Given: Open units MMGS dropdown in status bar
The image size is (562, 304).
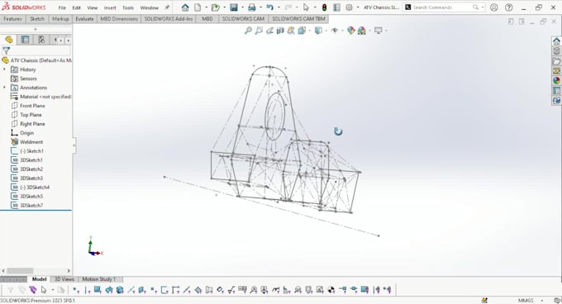Looking at the screenshot, I should pos(542,301).
